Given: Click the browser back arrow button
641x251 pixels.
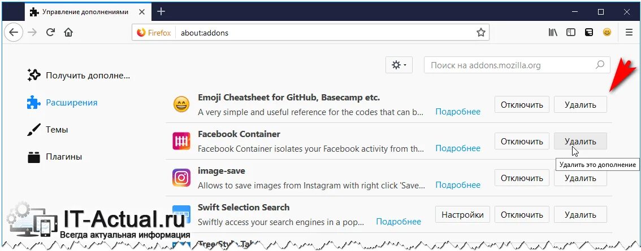Looking at the screenshot, I should click(x=14, y=32).
